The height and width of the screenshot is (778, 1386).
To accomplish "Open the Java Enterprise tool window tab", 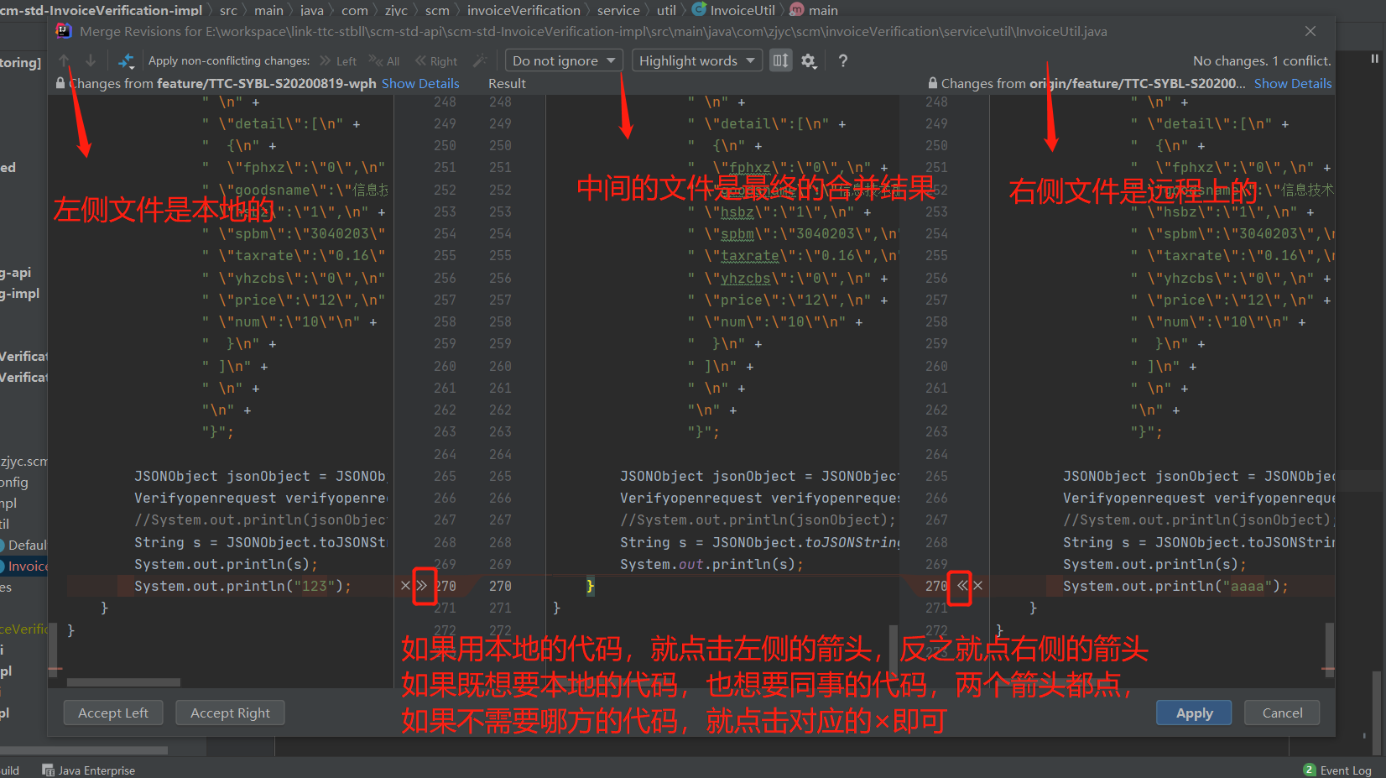I will (89, 770).
